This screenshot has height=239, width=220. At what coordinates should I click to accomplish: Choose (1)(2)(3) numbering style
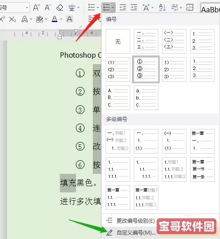[x=118, y=70]
